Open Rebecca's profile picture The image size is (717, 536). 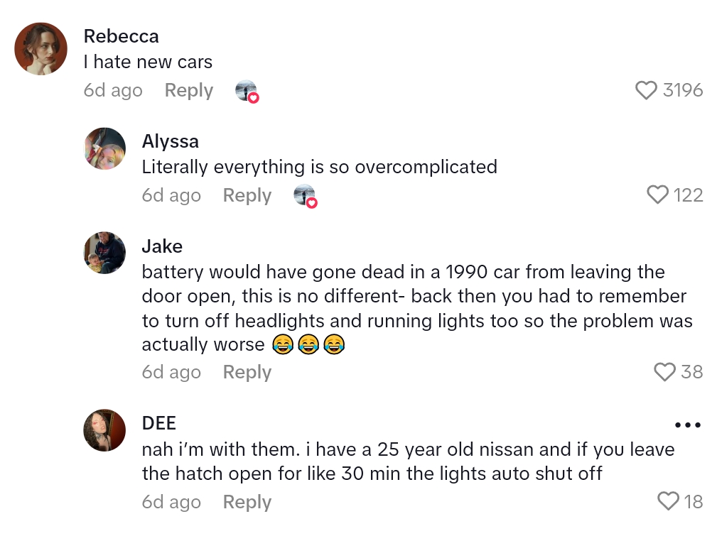pyautogui.click(x=41, y=49)
